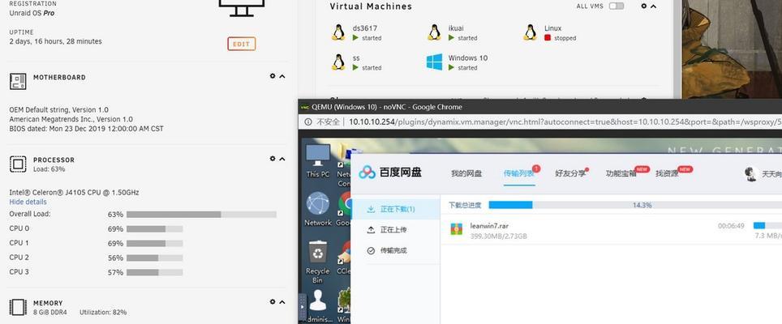Open Motherboard section settings gear

273,76
